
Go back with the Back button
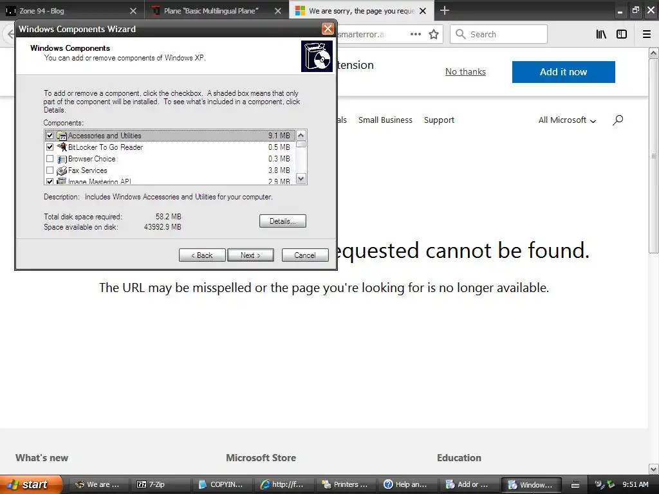pyautogui.click(x=202, y=255)
